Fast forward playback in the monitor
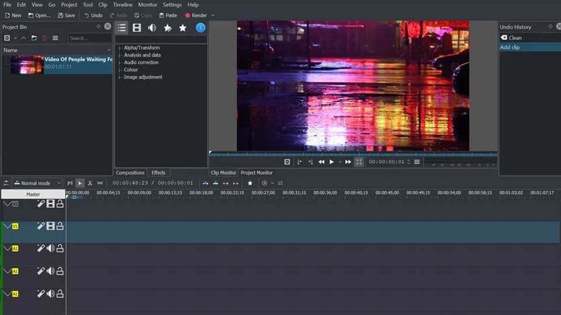Image resolution: width=561 pixels, height=315 pixels. point(348,162)
